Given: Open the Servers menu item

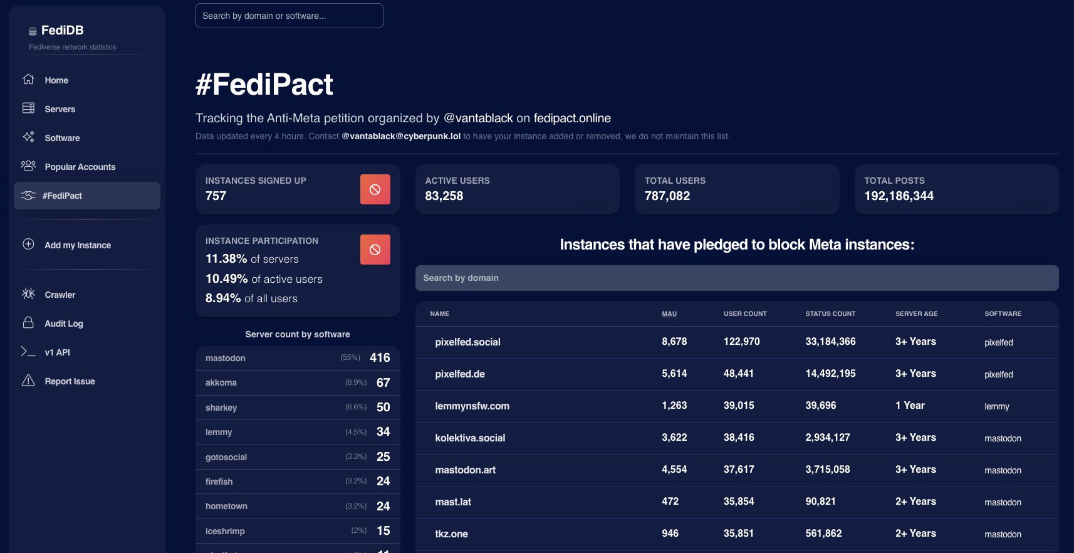Looking at the screenshot, I should [87, 109].
